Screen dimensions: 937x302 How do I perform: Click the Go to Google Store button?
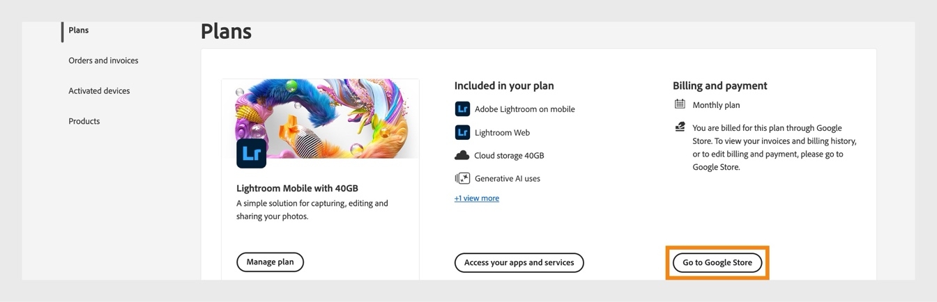point(717,263)
